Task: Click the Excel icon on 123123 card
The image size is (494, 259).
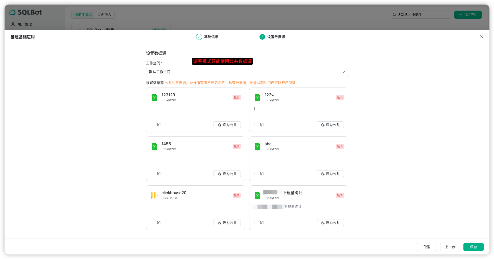Action: coord(154,97)
